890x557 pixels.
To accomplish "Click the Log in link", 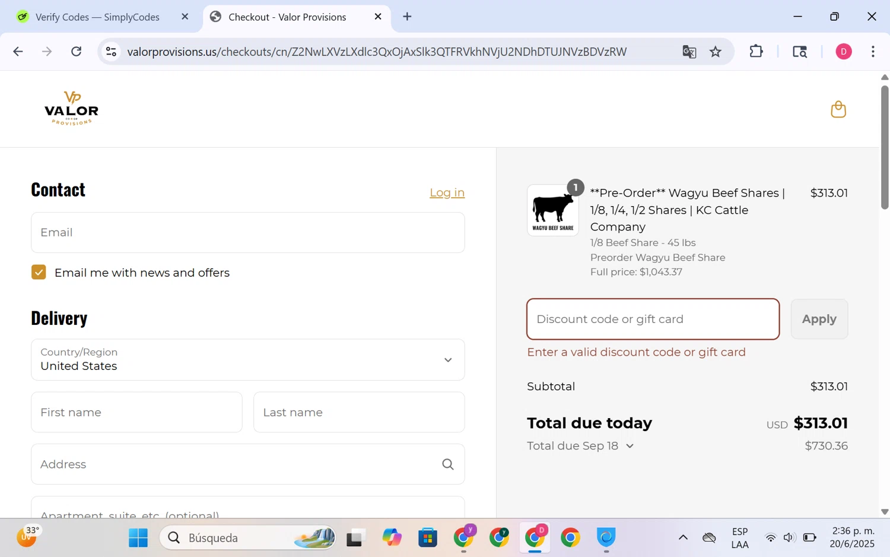I will 447,192.
